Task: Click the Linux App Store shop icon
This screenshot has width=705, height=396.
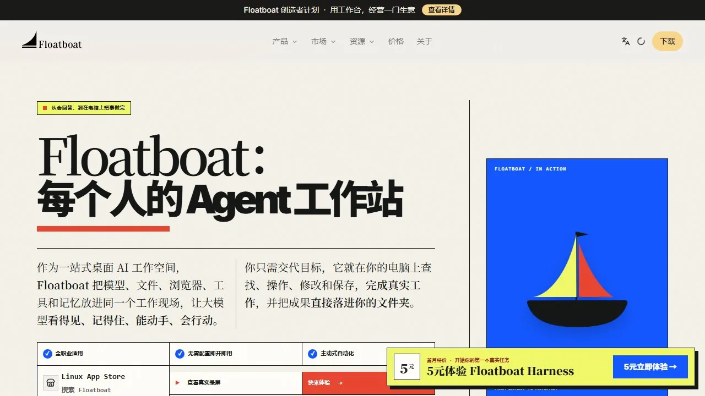Action: pos(51,382)
